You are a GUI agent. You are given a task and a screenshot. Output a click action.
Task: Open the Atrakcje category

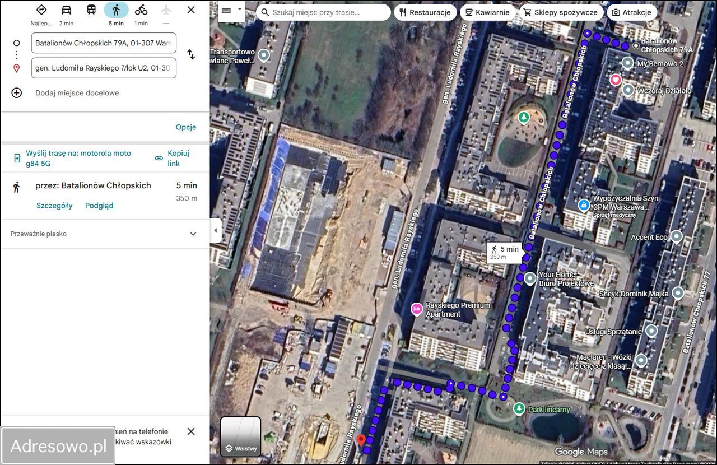(632, 12)
